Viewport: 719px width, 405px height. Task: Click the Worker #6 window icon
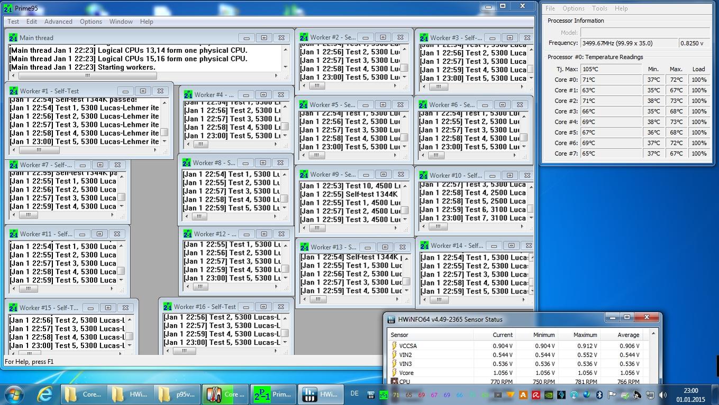click(423, 105)
